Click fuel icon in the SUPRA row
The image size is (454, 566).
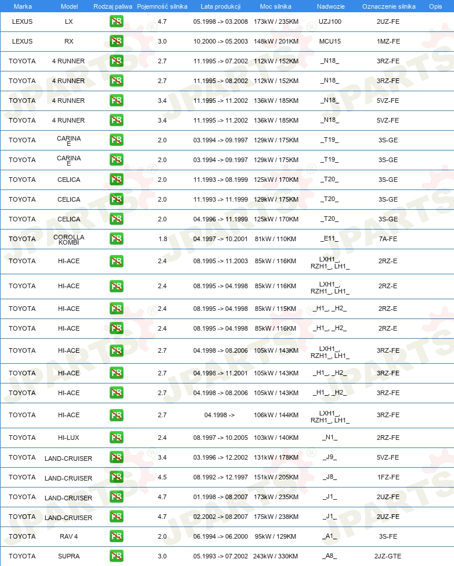click(x=117, y=556)
